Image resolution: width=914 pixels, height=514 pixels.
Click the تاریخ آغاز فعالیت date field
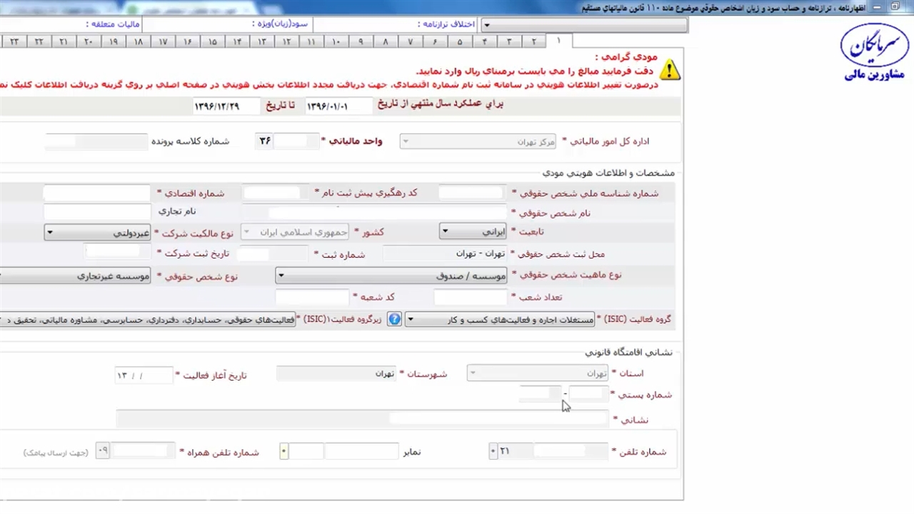point(144,376)
